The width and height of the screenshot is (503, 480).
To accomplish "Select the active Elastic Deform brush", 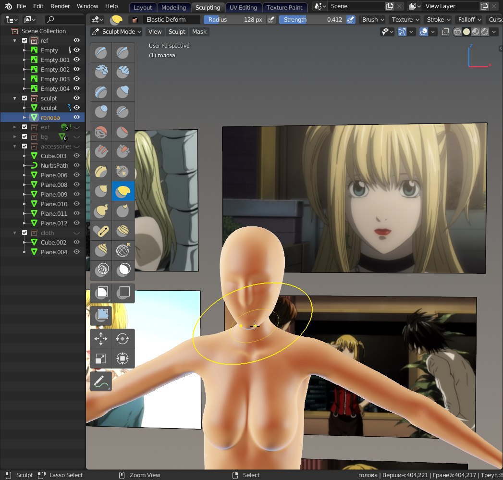I will (123, 191).
